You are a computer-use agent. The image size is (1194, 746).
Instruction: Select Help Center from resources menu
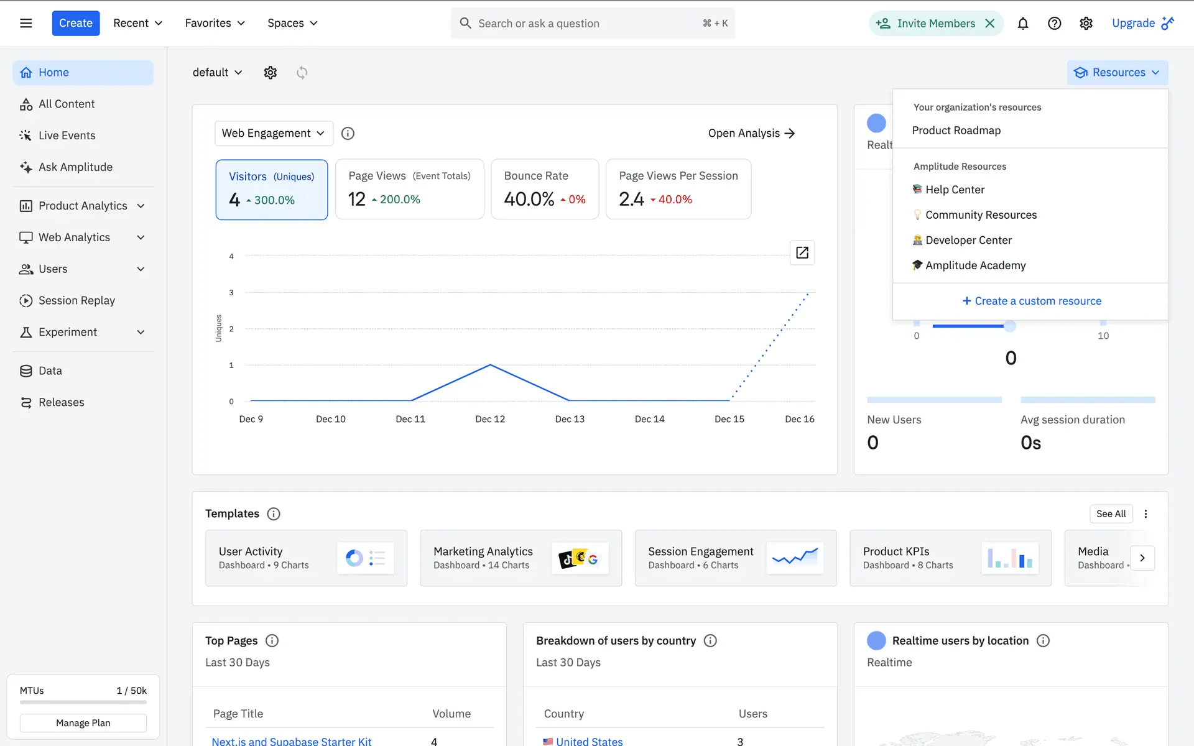[x=955, y=190]
